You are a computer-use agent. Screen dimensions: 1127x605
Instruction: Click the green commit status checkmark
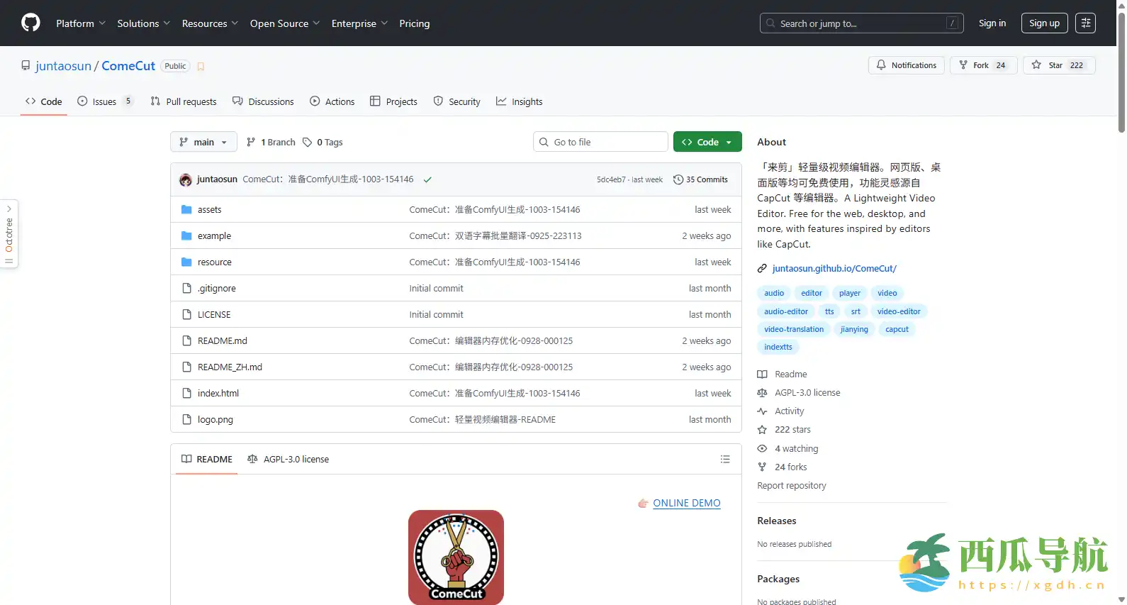click(x=427, y=180)
